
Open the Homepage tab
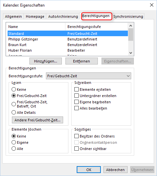click(x=35, y=16)
